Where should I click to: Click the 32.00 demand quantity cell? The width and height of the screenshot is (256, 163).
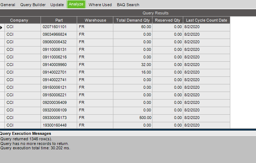click(133, 65)
